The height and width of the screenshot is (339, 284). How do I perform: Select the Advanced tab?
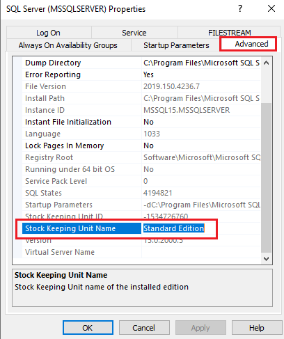click(251, 44)
